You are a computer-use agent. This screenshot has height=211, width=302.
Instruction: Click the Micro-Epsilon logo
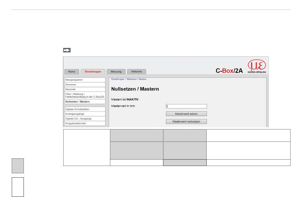(257, 66)
